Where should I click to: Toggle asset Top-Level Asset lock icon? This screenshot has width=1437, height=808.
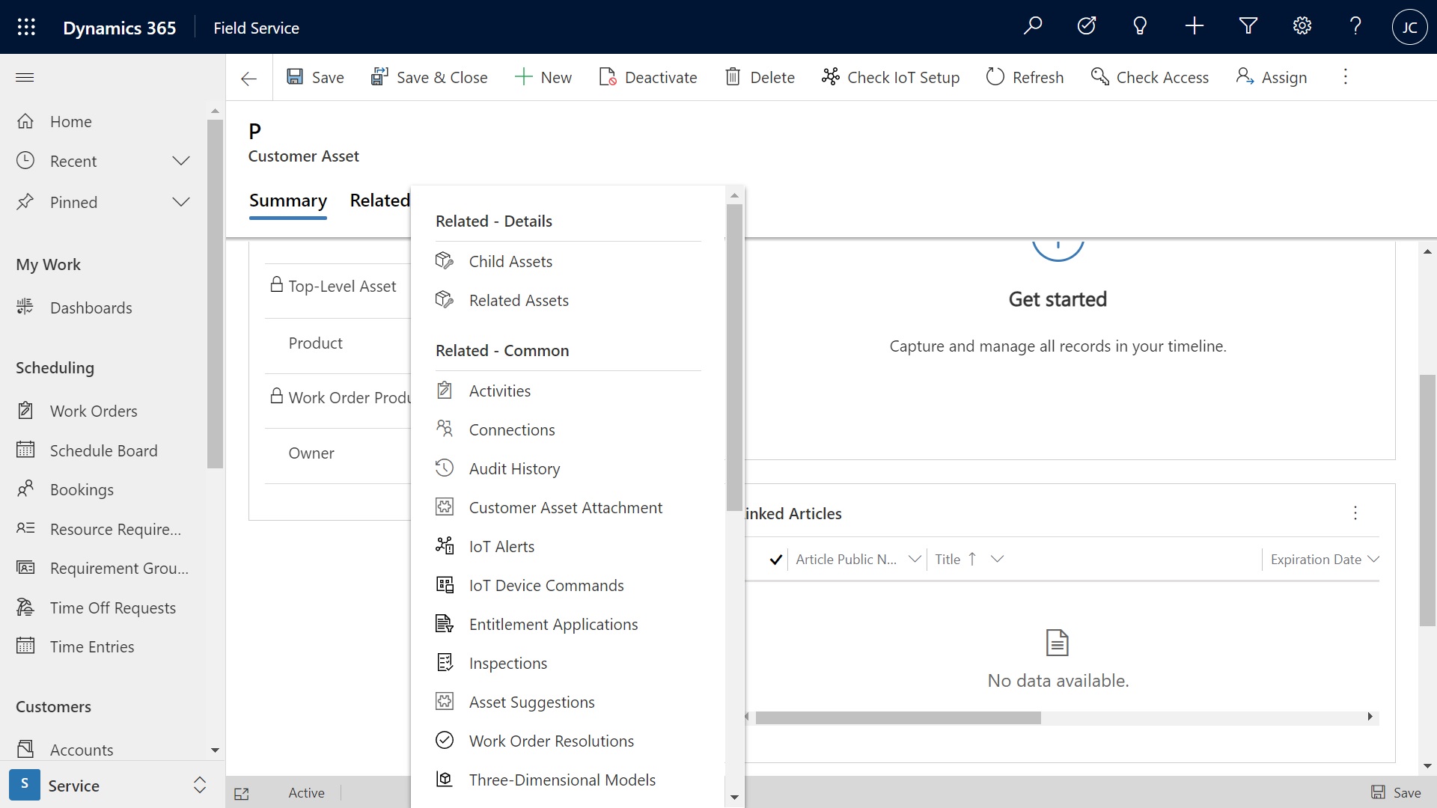[x=276, y=284]
